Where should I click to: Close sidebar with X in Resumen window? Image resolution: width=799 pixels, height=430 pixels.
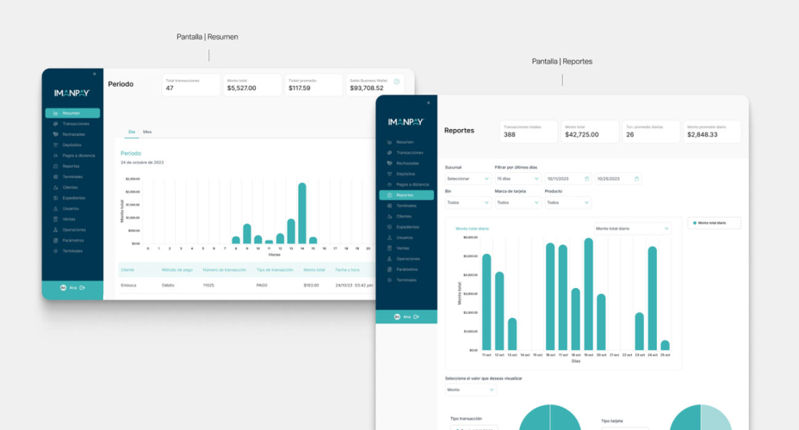pyautogui.click(x=95, y=75)
